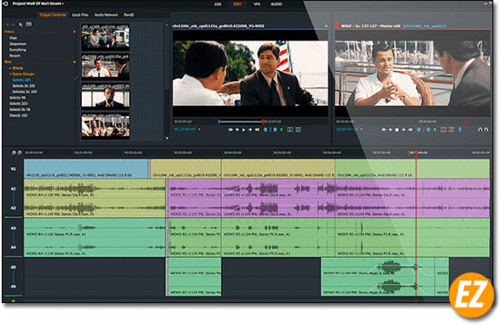Screen dimensions: 501x333
Task: Toggle the A3 audio track selector
Action: pyautogui.click(x=13, y=228)
